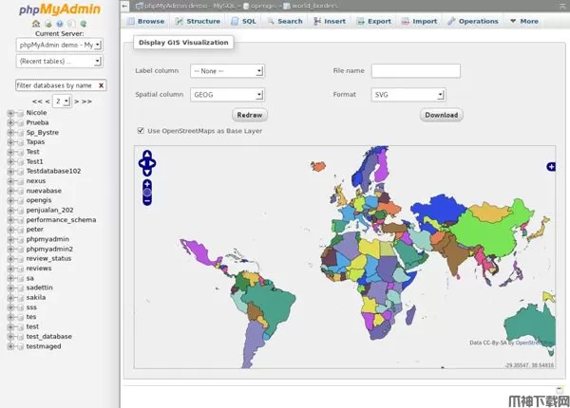Clear the database filter with the X icon

(101, 85)
